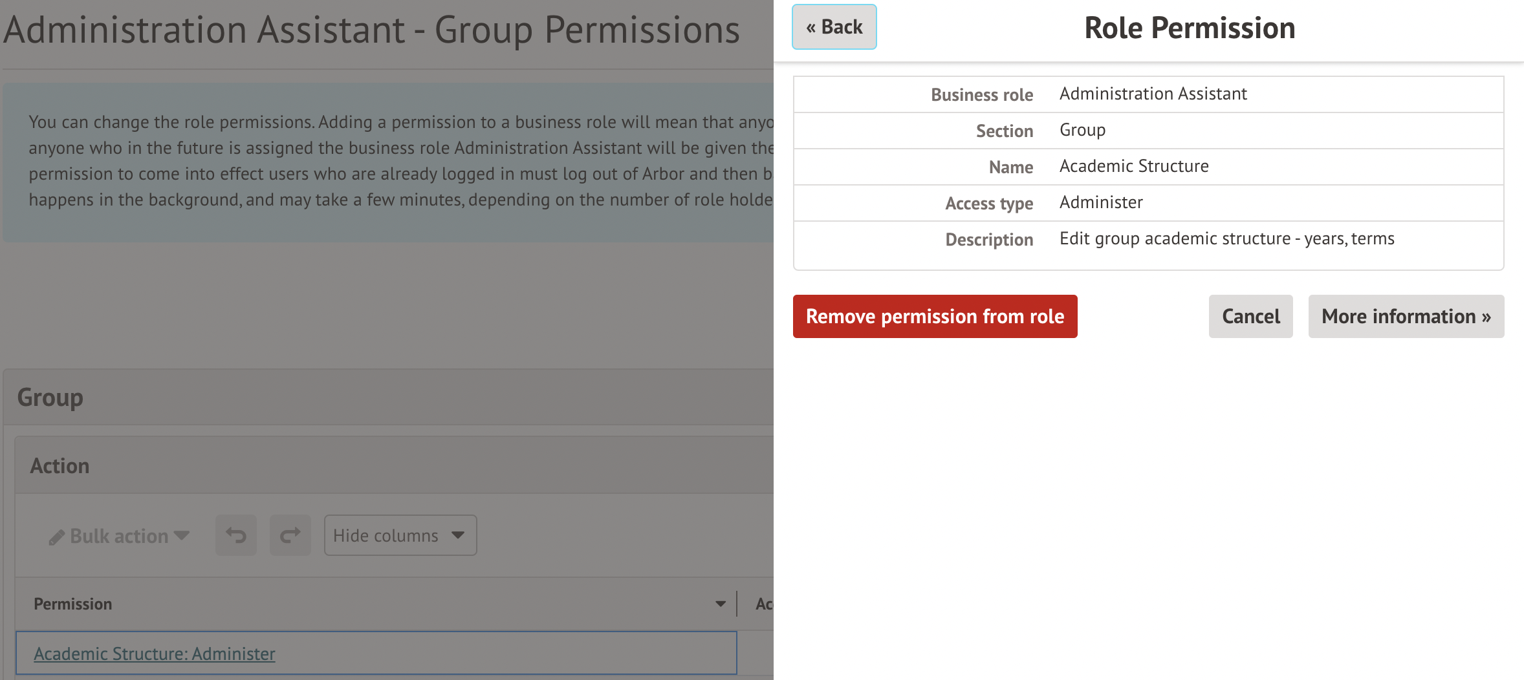Click the Role Permission panel title

(1190, 28)
